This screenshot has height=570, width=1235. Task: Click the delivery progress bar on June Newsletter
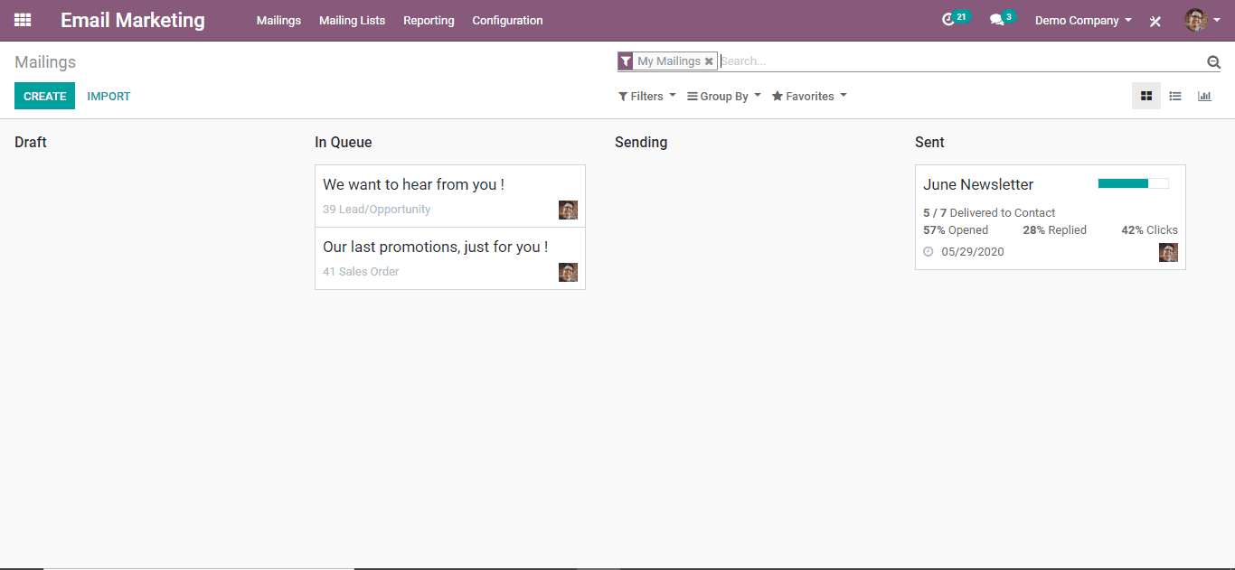(x=1133, y=183)
